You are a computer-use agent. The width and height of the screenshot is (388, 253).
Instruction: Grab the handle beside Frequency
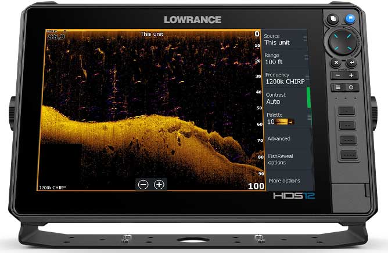point(307,77)
